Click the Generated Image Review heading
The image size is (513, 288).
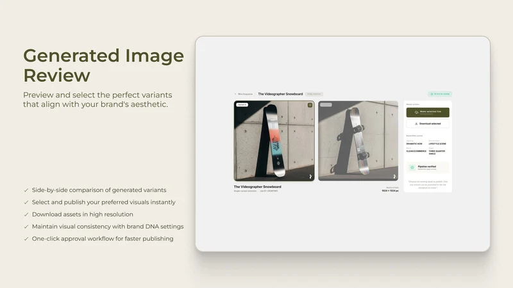coord(104,65)
